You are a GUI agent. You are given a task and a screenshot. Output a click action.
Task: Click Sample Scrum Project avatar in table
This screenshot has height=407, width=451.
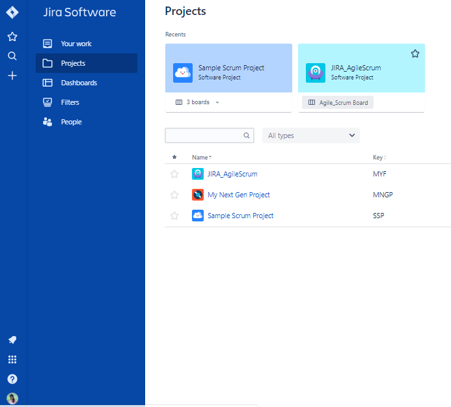click(198, 216)
